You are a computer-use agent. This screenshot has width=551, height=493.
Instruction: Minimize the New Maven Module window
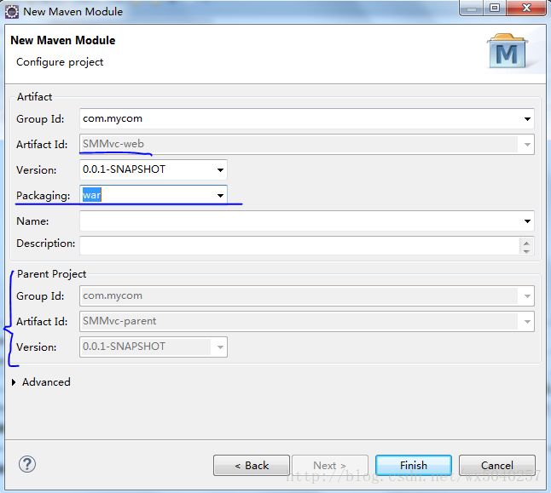tap(472, 8)
